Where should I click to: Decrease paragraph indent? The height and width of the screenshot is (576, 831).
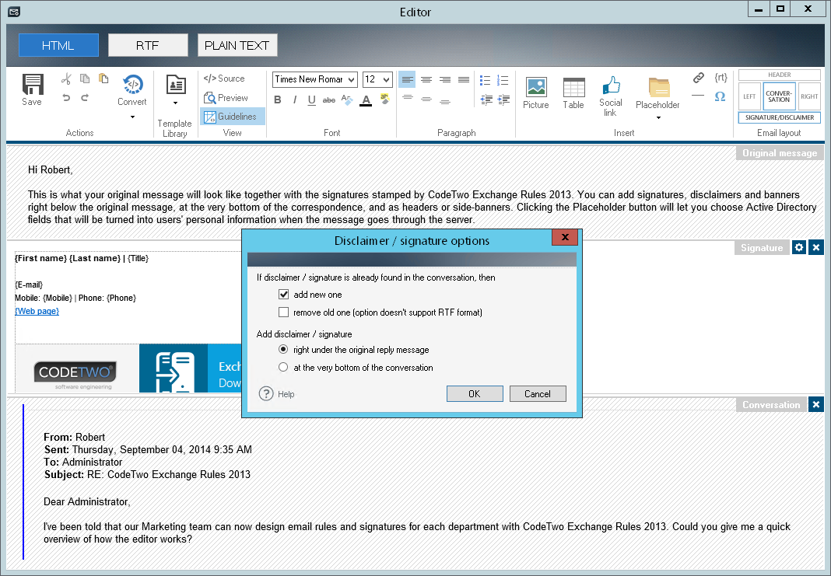[486, 99]
